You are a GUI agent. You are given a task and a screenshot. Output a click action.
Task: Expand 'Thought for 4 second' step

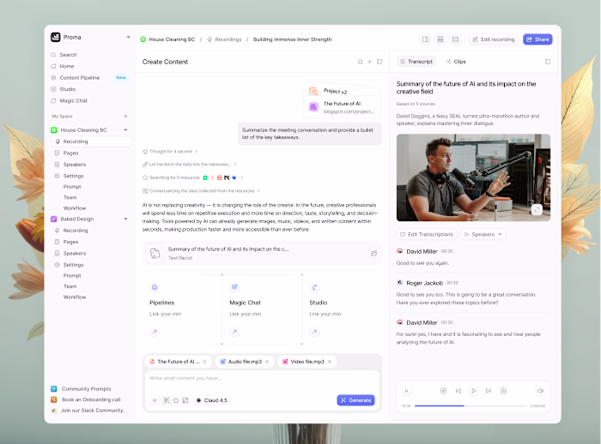[170, 152]
